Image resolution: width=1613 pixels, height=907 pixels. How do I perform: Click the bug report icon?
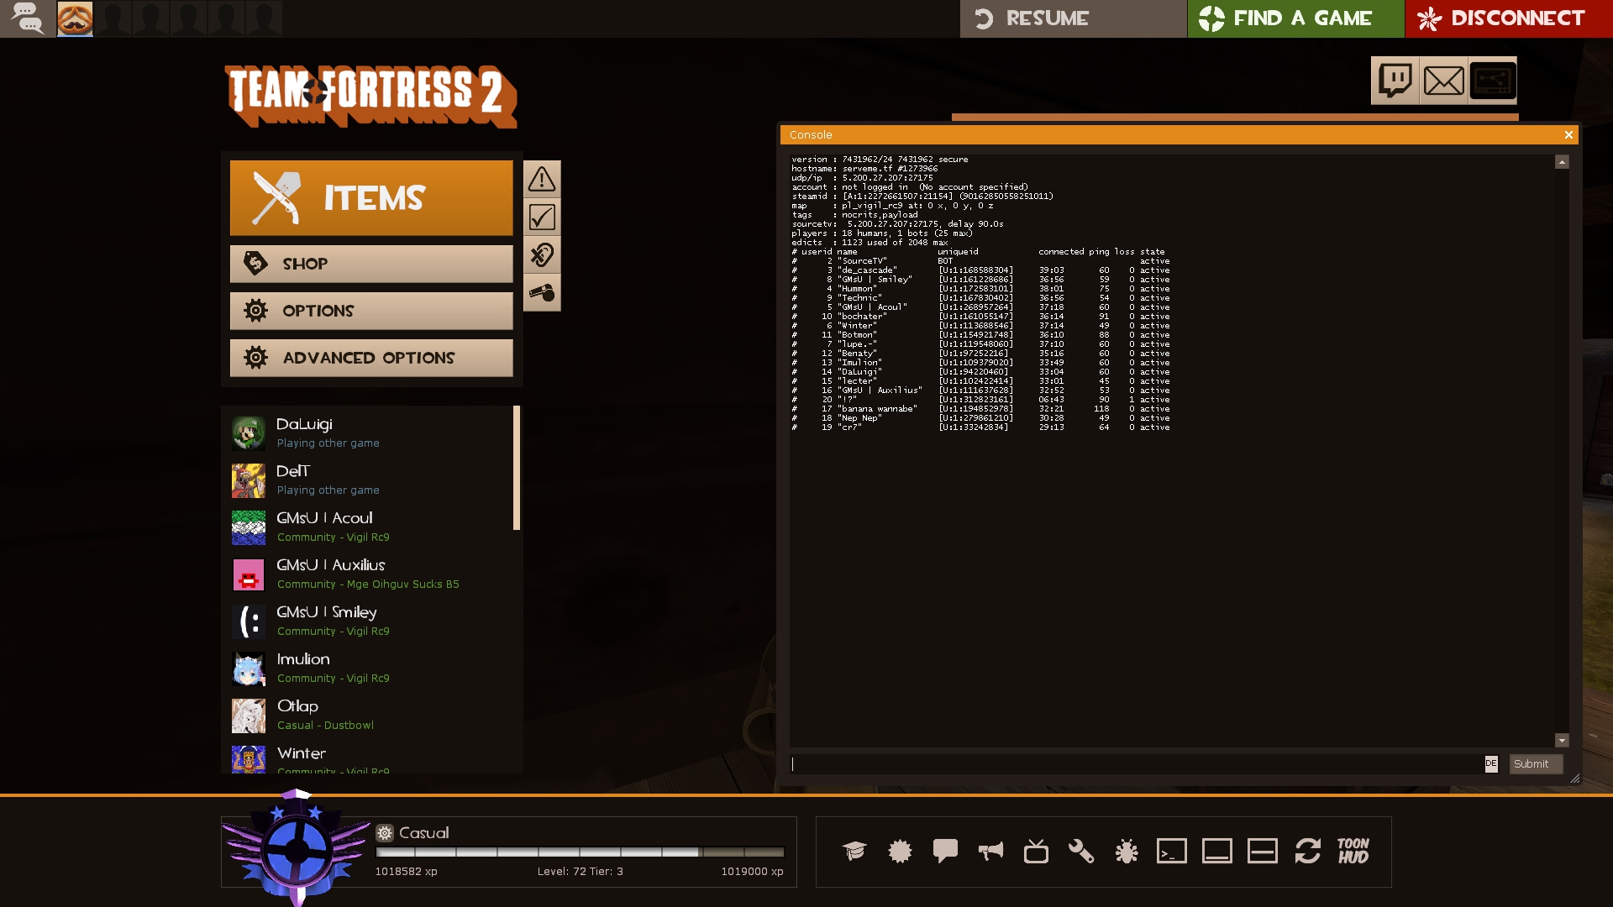1126,852
